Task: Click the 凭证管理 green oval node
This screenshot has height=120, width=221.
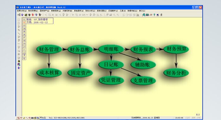Action: pos(111,80)
